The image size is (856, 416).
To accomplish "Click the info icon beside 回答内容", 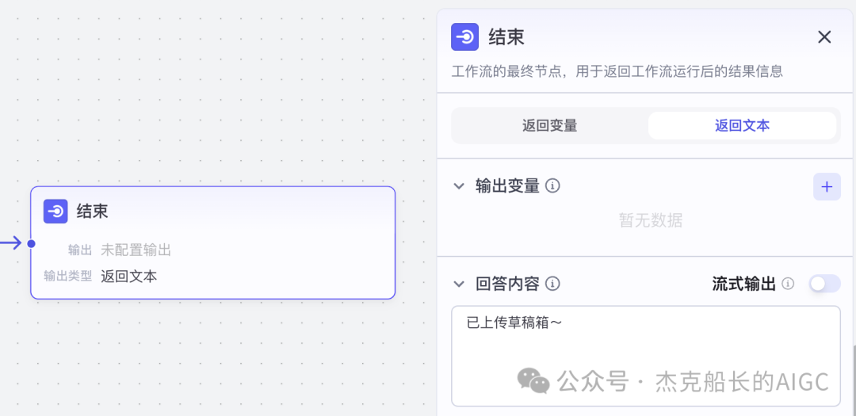I will pyautogui.click(x=553, y=284).
